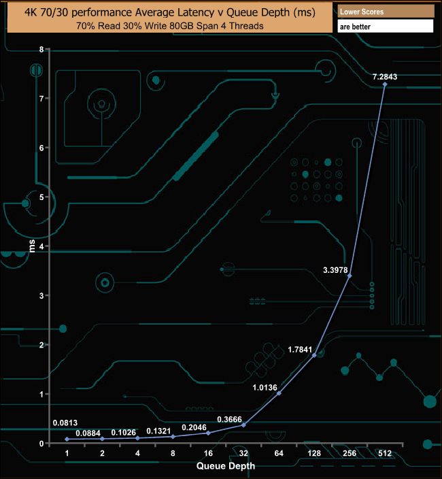Viewport: 442px width, 479px height.
Task: Click the 0.3666 data point marker
Action: [243, 425]
